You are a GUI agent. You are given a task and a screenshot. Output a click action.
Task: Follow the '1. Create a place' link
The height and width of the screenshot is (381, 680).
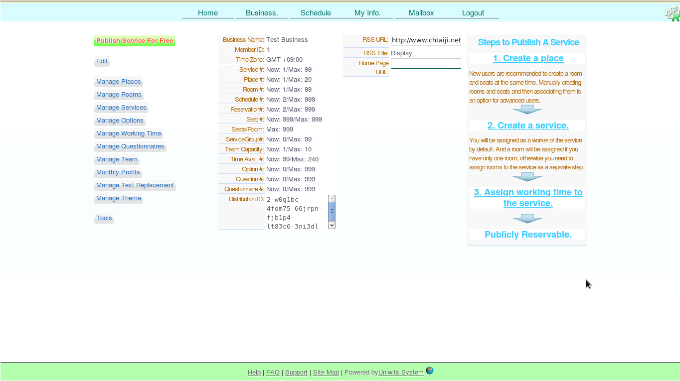pyautogui.click(x=528, y=58)
